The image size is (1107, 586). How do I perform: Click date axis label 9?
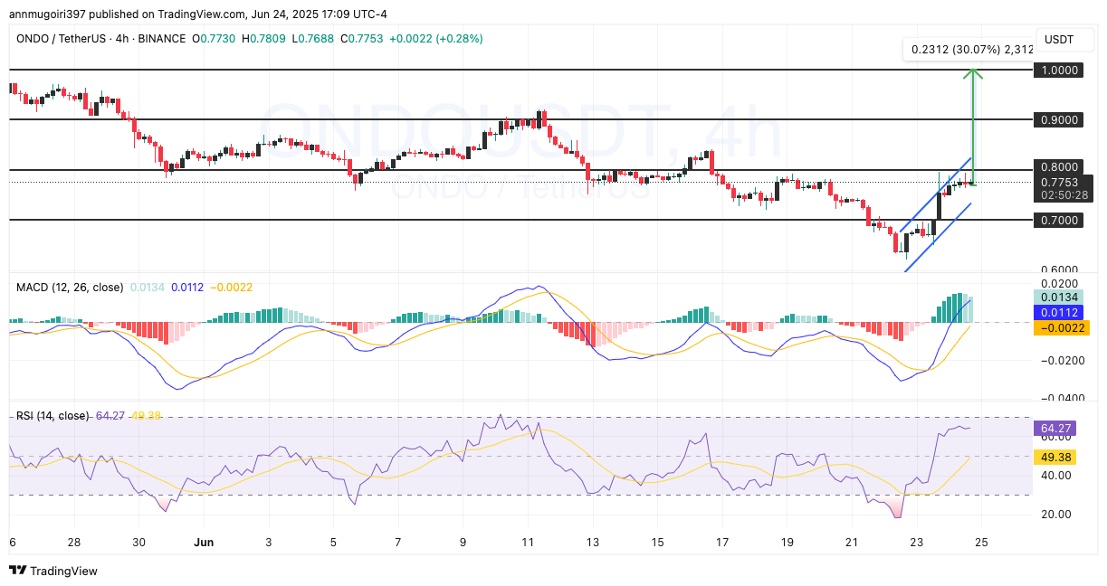pos(463,543)
